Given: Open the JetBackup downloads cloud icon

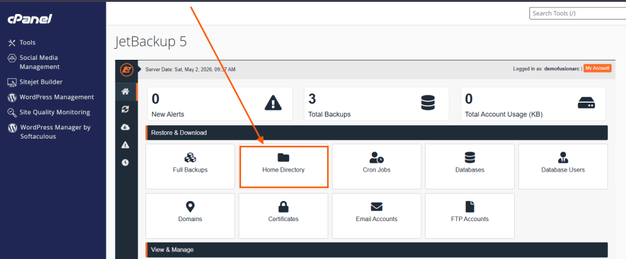Looking at the screenshot, I should tap(125, 127).
